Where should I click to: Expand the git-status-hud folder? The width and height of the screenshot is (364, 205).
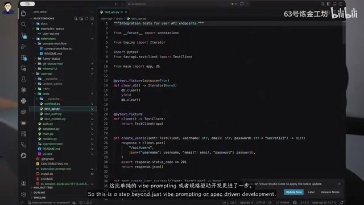(x=63, y=63)
